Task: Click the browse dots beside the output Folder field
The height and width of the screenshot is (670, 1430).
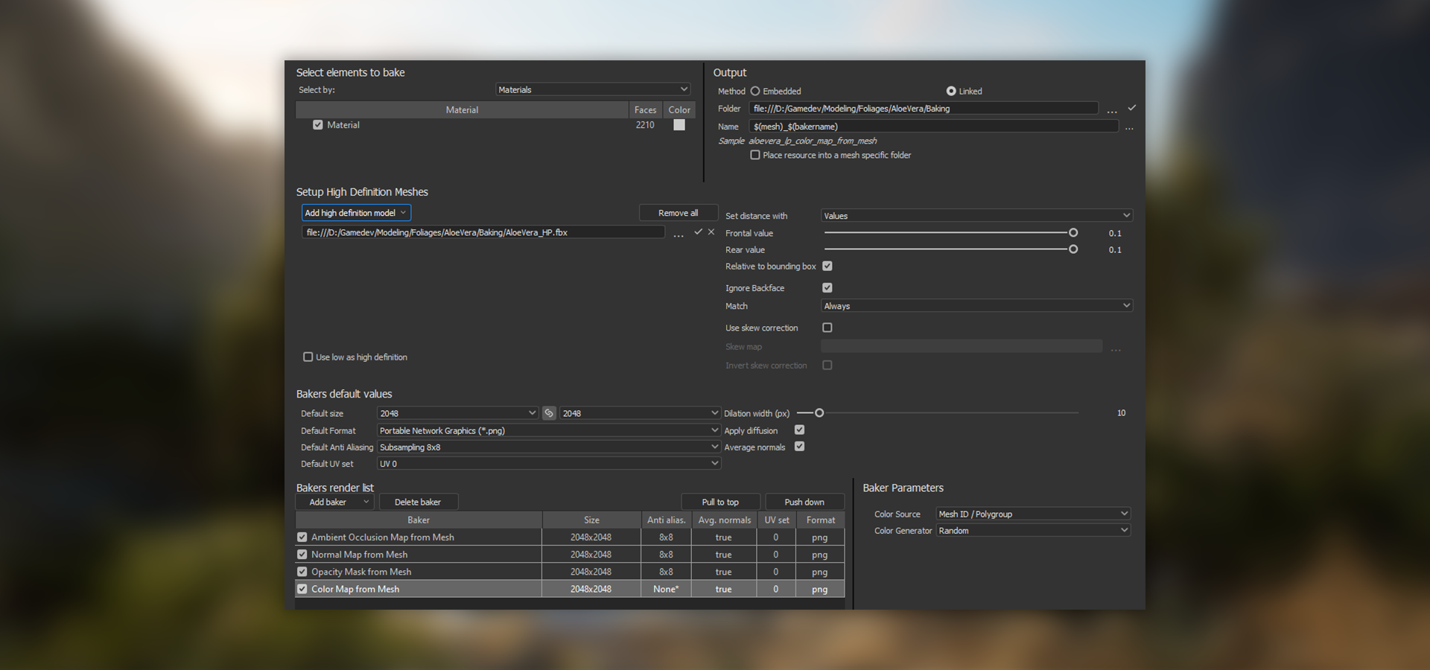Action: 1112,111
